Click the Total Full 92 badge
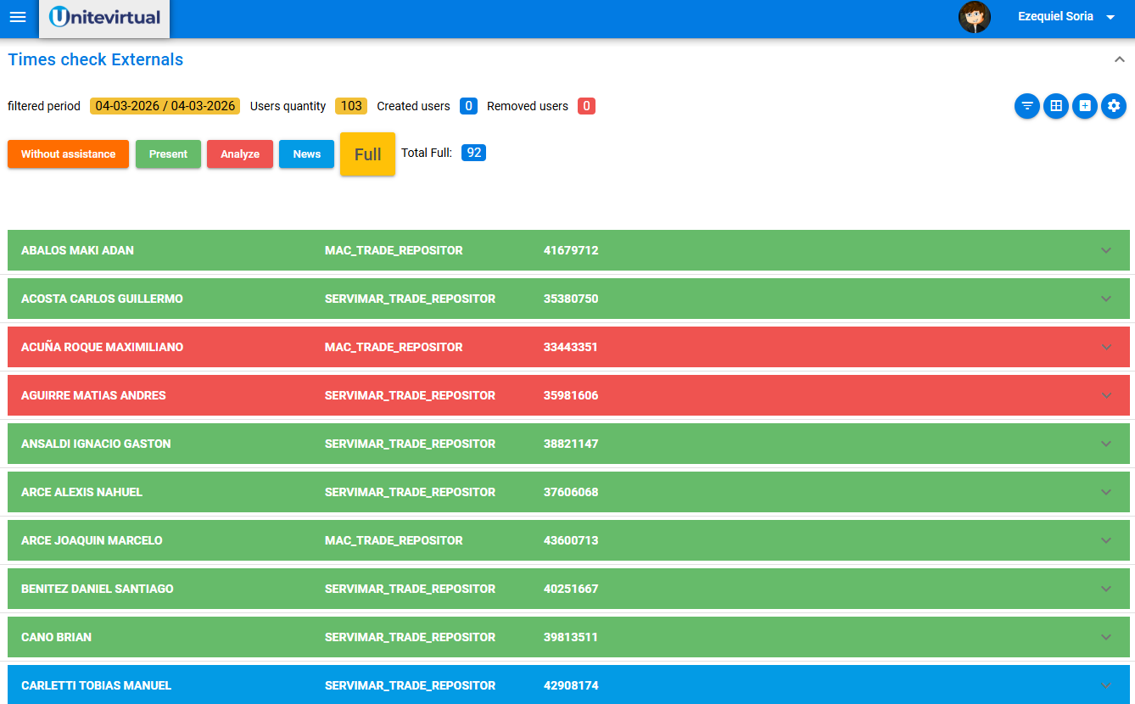 tap(473, 153)
